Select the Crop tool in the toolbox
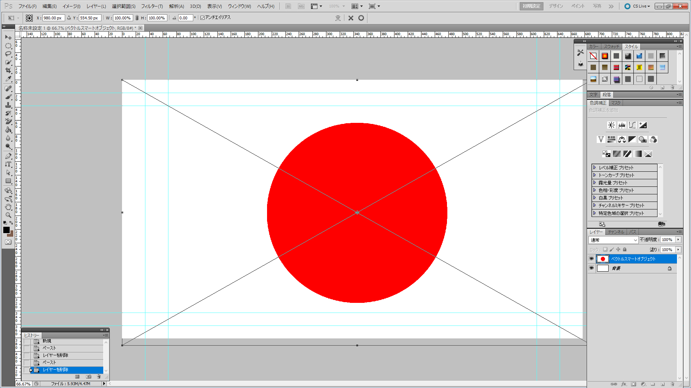This screenshot has width=691, height=388. (8, 70)
